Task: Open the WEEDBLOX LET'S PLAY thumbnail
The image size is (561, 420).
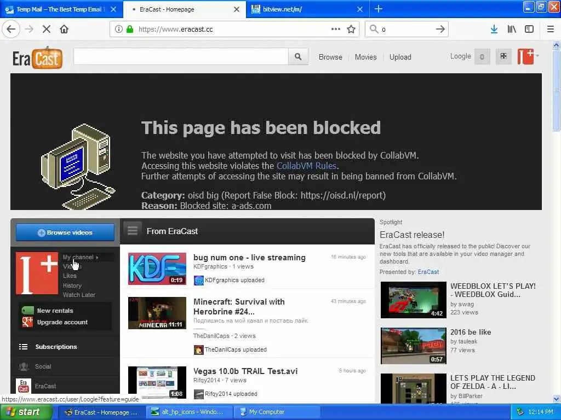Action: click(x=413, y=300)
